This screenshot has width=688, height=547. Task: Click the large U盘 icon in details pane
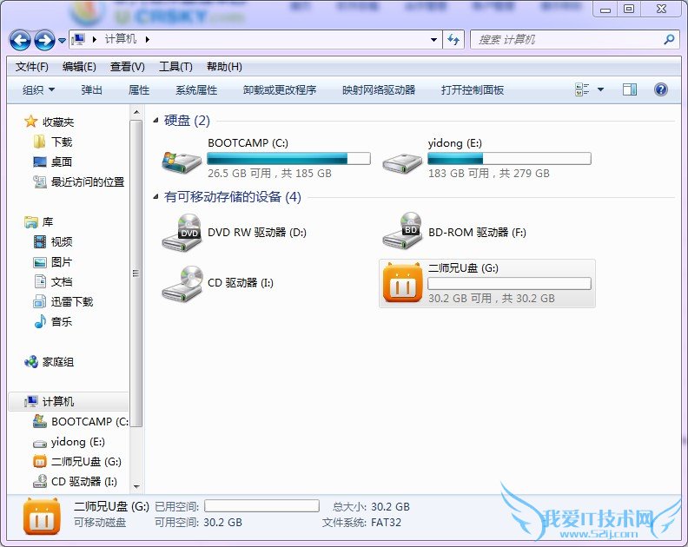coord(41,517)
